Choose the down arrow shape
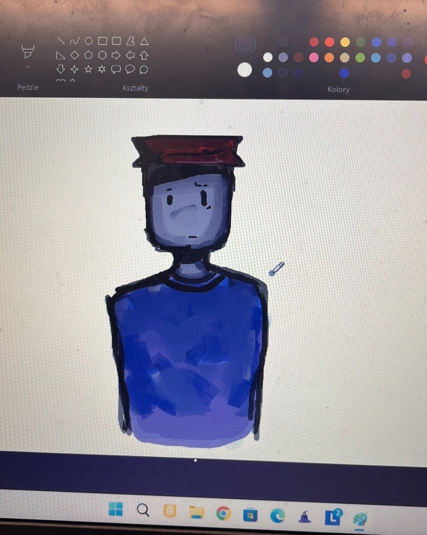Image resolution: width=427 pixels, height=535 pixels. click(x=60, y=69)
